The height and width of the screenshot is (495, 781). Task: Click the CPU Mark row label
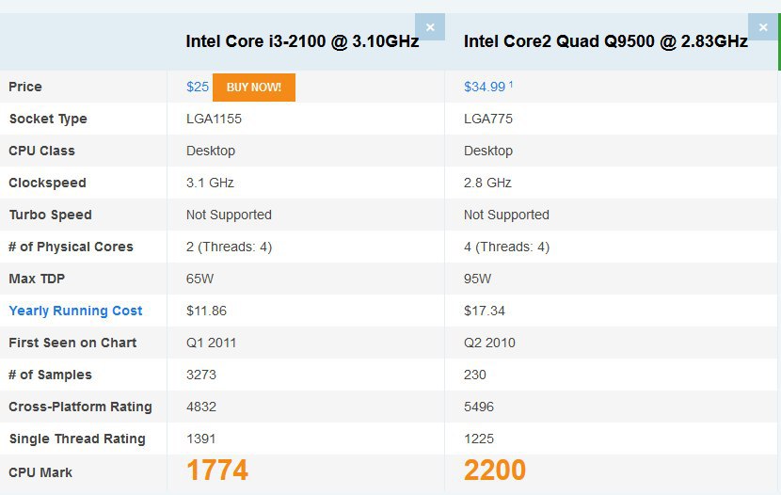pyautogui.click(x=40, y=472)
